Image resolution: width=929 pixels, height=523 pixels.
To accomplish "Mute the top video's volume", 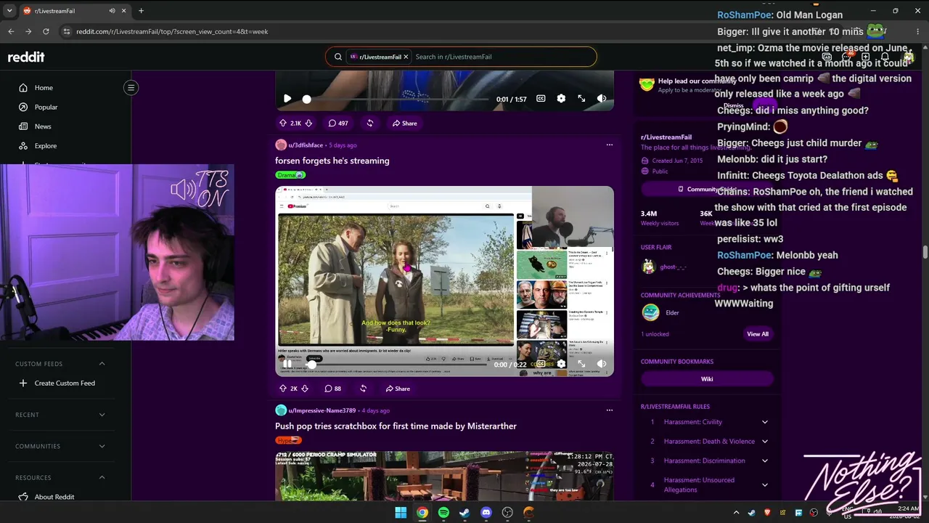I will 602,99.
